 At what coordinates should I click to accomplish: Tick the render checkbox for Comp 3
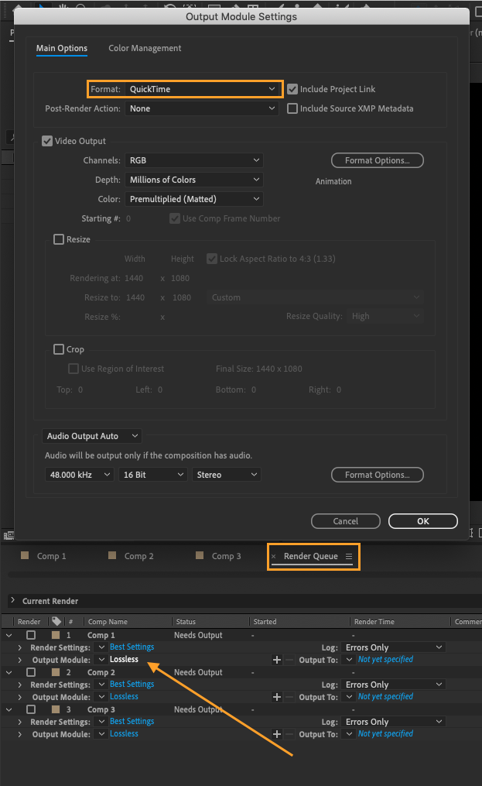click(31, 709)
